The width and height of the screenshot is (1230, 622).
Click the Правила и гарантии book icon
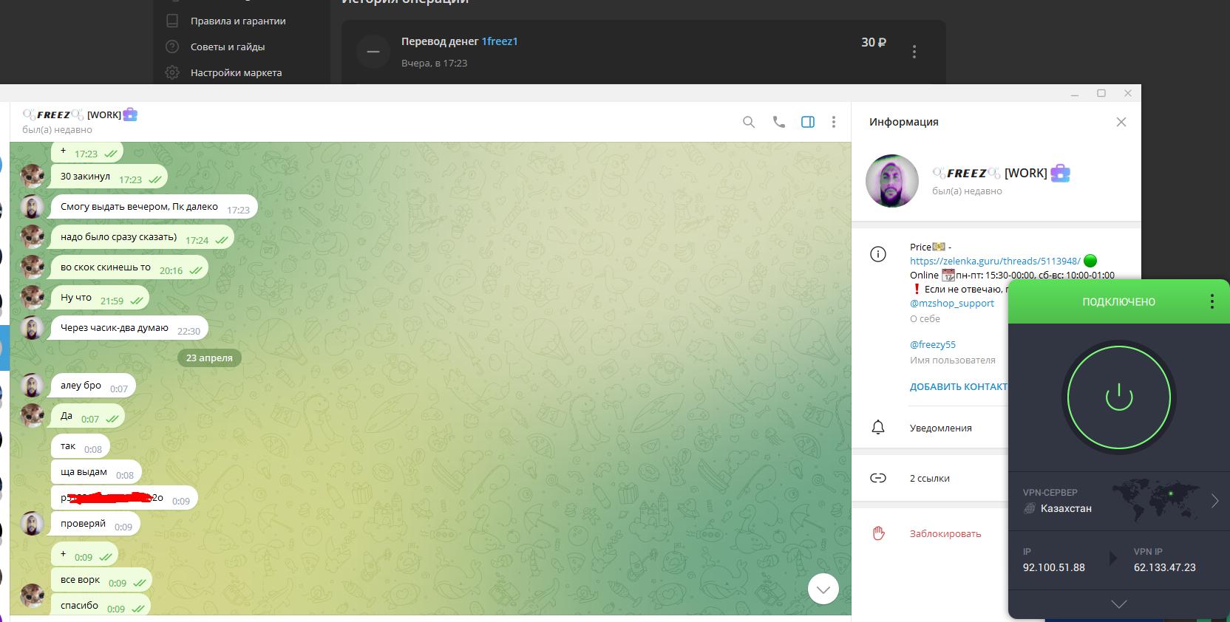172,21
